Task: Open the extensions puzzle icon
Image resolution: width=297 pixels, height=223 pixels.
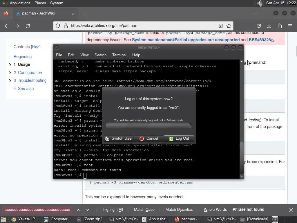Action: pyautogui.click(x=280, y=26)
